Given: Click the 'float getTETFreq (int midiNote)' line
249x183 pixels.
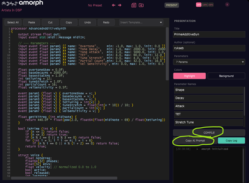Looking at the screenshot, I should tap(47, 117).
